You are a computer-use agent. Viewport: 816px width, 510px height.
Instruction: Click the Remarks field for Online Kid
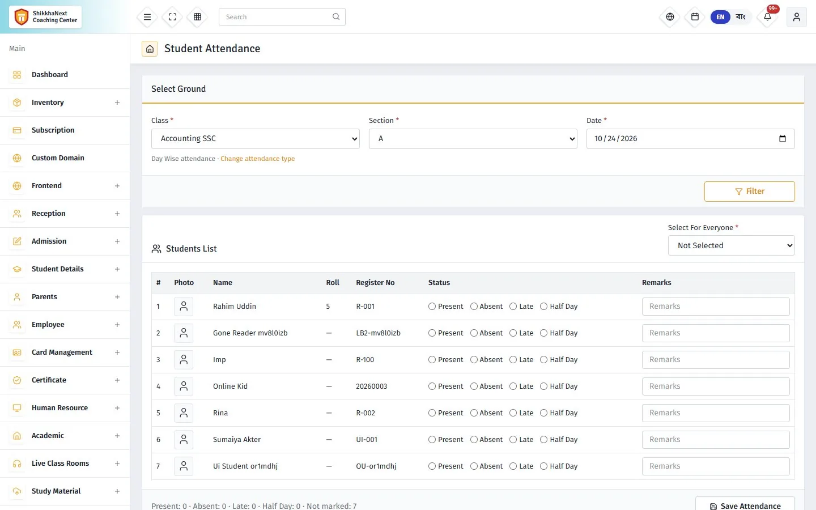click(716, 386)
